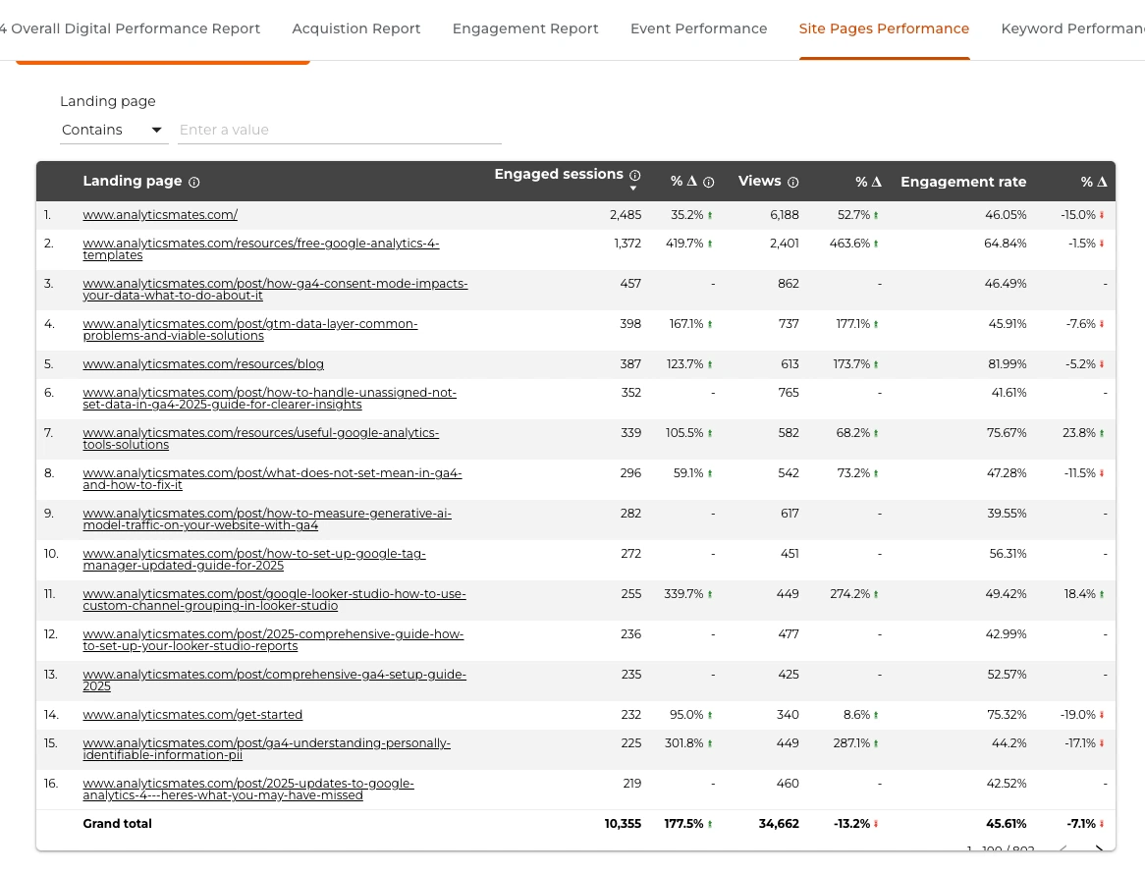The image size is (1145, 874).
Task: Click the 34,662 grand total views
Action: tap(779, 824)
